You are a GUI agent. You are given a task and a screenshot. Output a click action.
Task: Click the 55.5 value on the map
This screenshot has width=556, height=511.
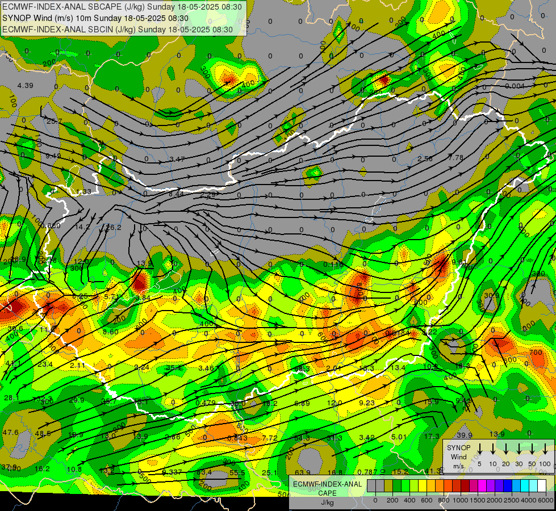click(237, 473)
